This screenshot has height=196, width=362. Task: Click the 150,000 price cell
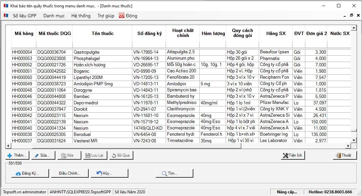tap(316, 122)
